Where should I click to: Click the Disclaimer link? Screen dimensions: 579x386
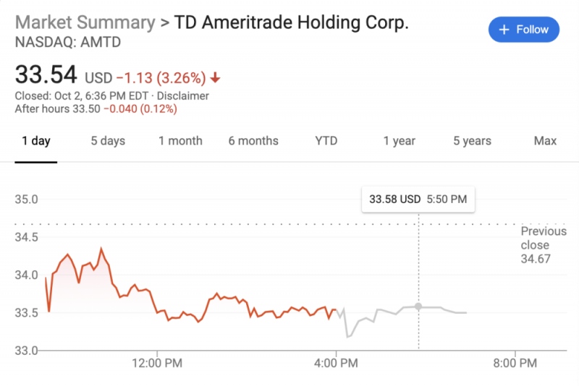click(183, 95)
